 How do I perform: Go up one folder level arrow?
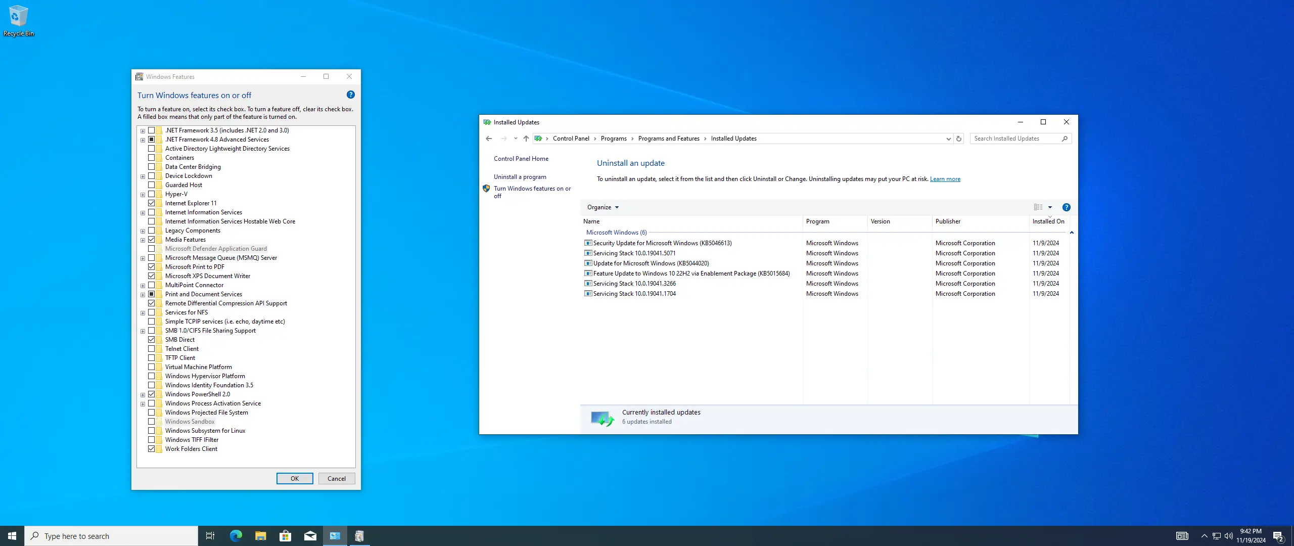[x=526, y=139]
